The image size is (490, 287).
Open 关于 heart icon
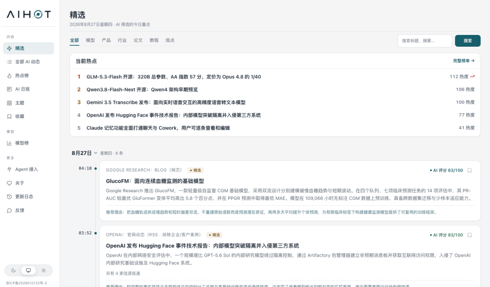click(10, 183)
